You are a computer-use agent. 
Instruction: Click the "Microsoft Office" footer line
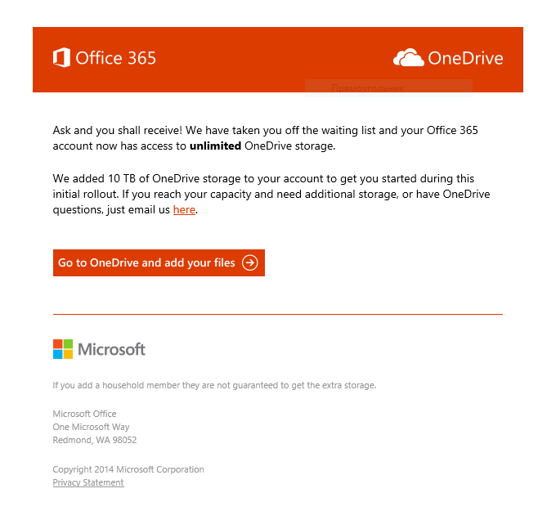pos(84,414)
